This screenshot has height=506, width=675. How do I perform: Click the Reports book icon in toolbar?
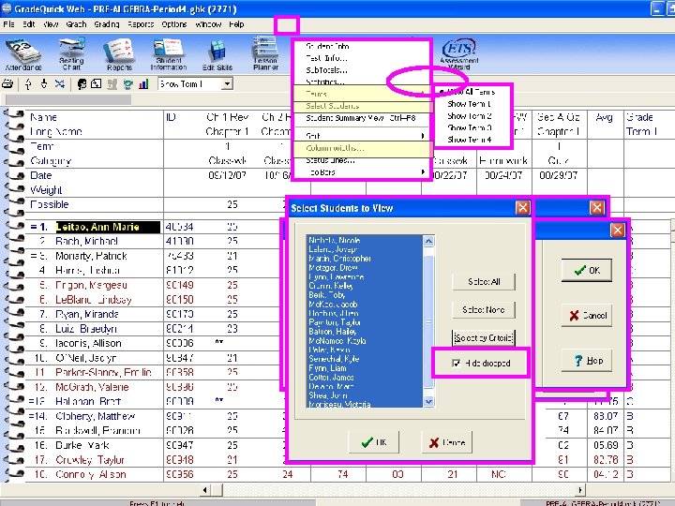119,53
